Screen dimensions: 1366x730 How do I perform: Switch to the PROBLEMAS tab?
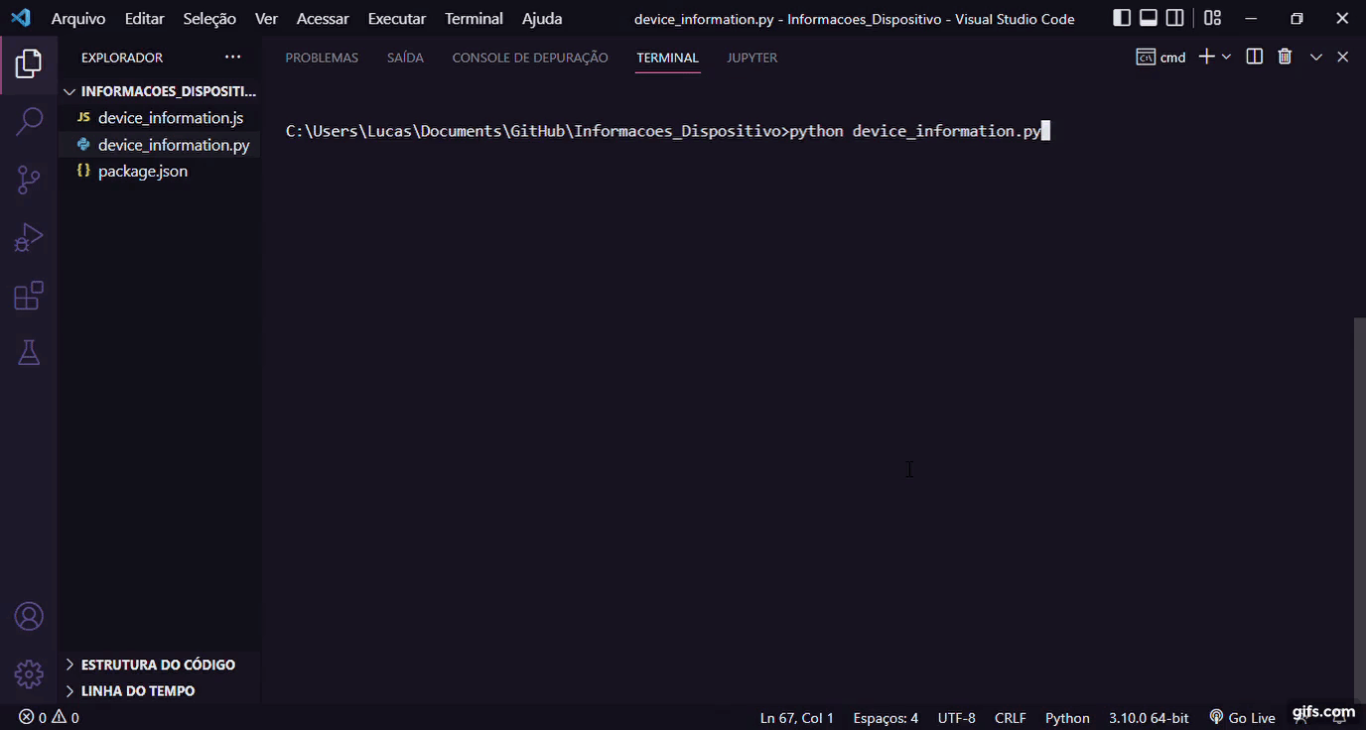(322, 58)
